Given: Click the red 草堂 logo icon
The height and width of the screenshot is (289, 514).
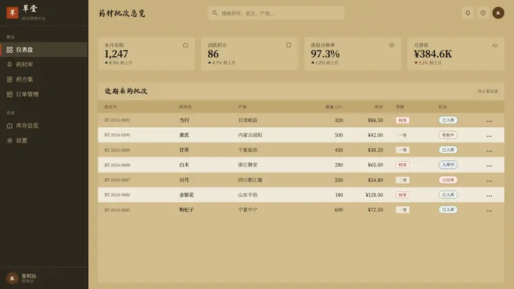Looking at the screenshot, I should pos(12,13).
